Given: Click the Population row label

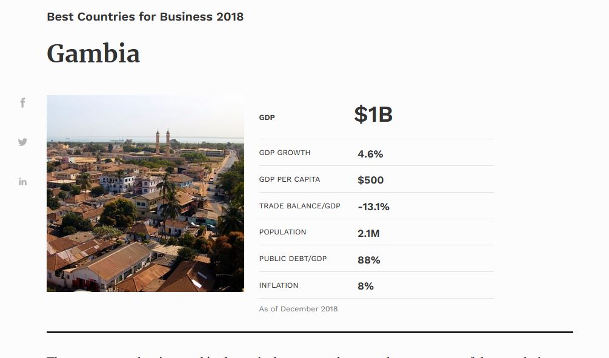Looking at the screenshot, I should pyautogui.click(x=282, y=232).
